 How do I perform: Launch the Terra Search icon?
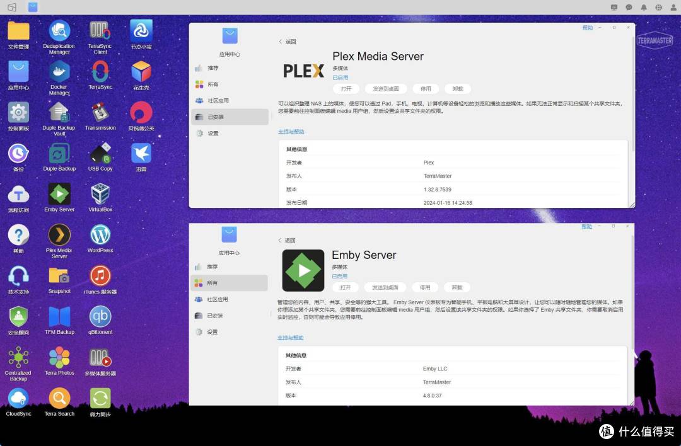tap(59, 398)
